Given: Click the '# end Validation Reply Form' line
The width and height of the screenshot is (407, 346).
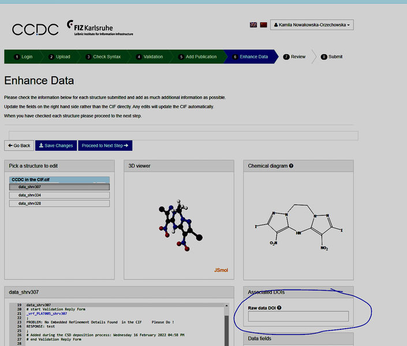Looking at the screenshot, I should click(54, 339).
